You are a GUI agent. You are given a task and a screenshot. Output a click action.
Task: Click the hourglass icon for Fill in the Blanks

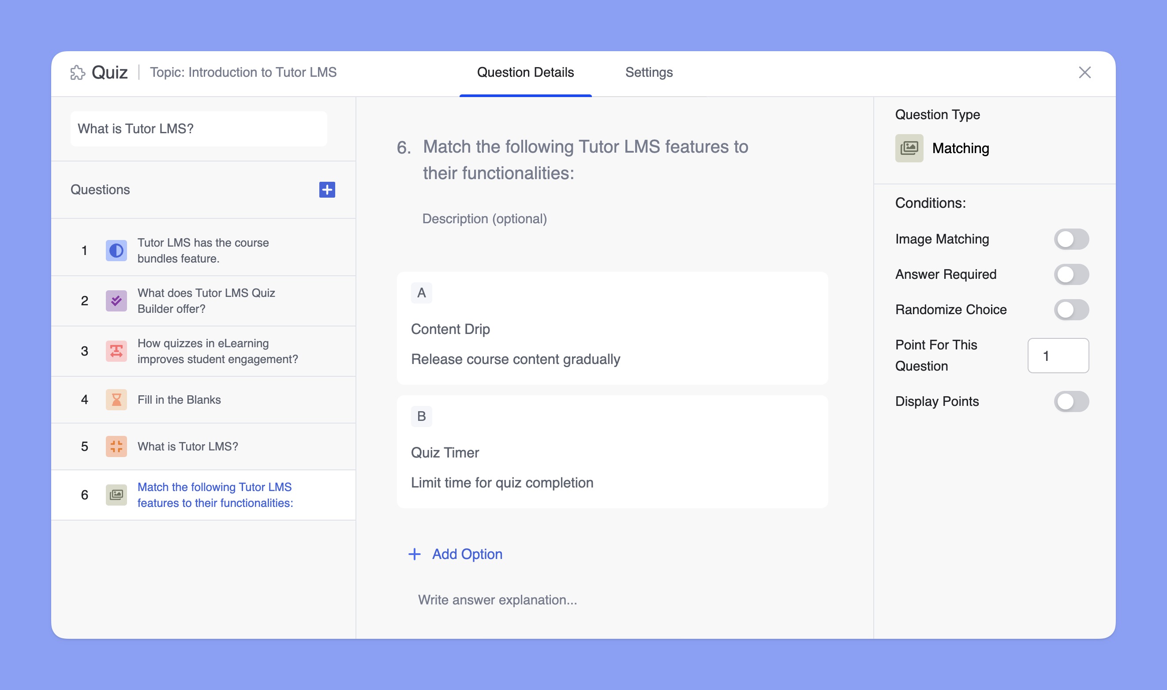pos(116,400)
